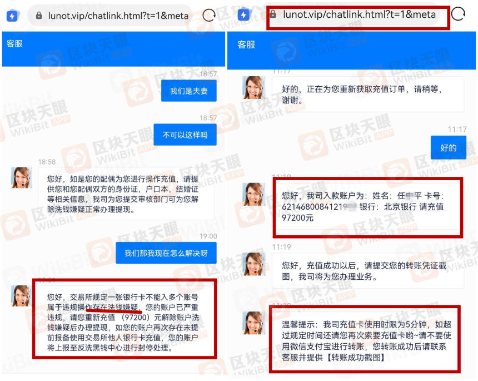The height and width of the screenshot is (381, 478).
Task: Select the red-outlined URL field in right browser
Action: [x=359, y=15]
